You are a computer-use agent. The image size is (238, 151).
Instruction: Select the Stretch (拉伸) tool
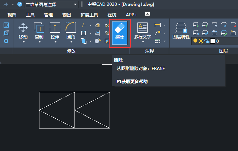point(55,31)
